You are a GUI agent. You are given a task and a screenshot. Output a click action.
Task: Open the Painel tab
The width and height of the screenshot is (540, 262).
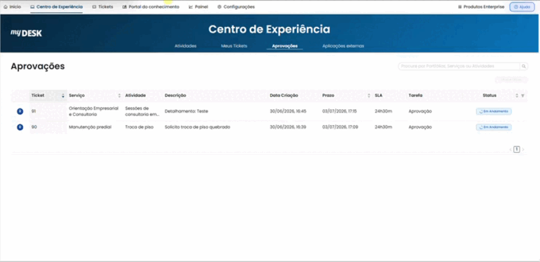[x=198, y=7]
